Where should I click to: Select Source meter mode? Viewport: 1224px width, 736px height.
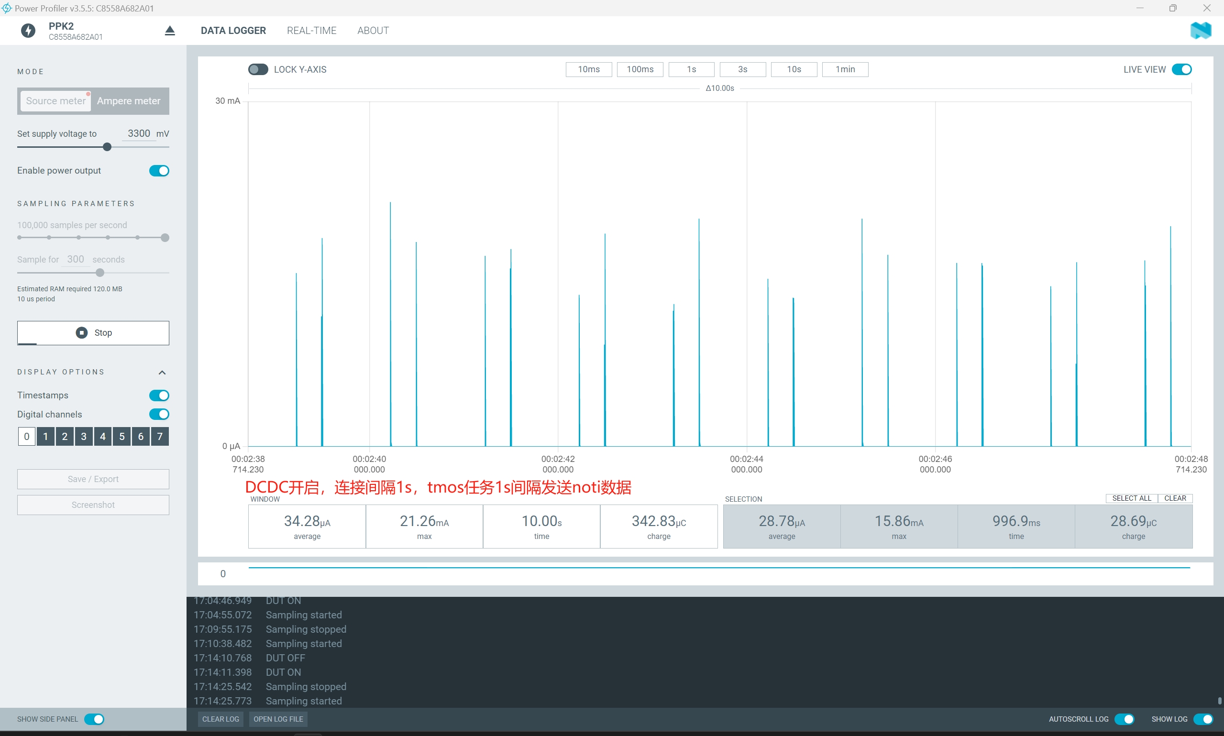pyautogui.click(x=55, y=101)
